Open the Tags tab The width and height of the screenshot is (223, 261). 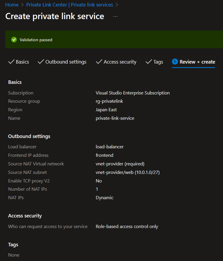(158, 62)
